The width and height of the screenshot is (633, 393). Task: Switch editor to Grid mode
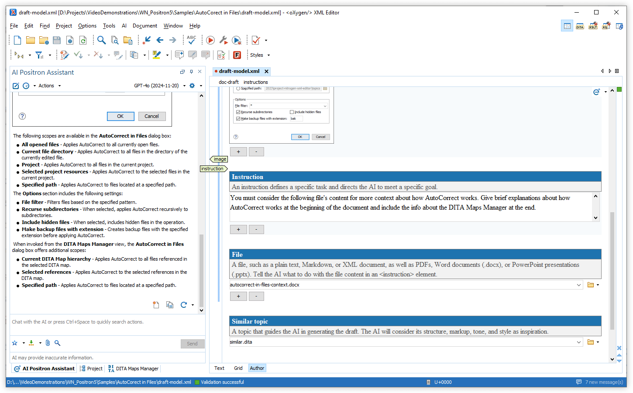click(238, 368)
